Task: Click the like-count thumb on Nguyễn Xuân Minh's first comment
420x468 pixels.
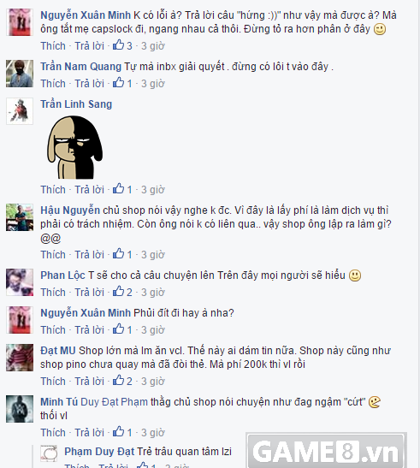Action: pos(119,45)
